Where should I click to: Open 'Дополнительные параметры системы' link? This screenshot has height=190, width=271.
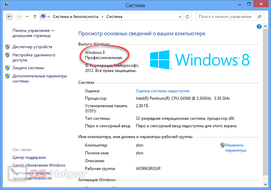coord(40,79)
